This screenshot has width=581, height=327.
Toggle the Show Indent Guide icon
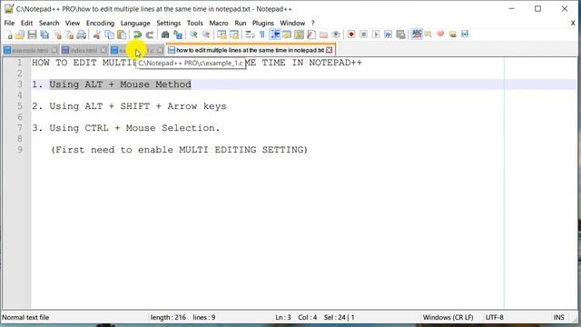click(x=275, y=35)
